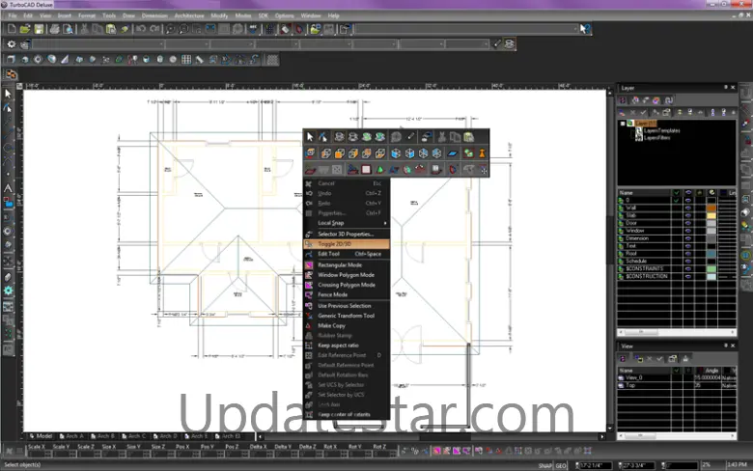The image size is (753, 471).
Task: Click the Select arrow tool in the left toolbar
Action: click(x=8, y=94)
